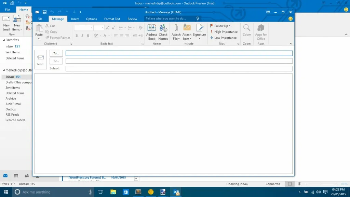Click the To... recipients button

click(56, 53)
